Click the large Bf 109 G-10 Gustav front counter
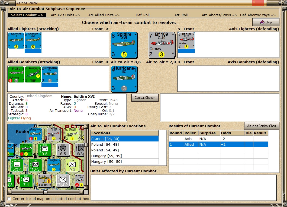Viewport: 287px width, 207px height. point(162,45)
